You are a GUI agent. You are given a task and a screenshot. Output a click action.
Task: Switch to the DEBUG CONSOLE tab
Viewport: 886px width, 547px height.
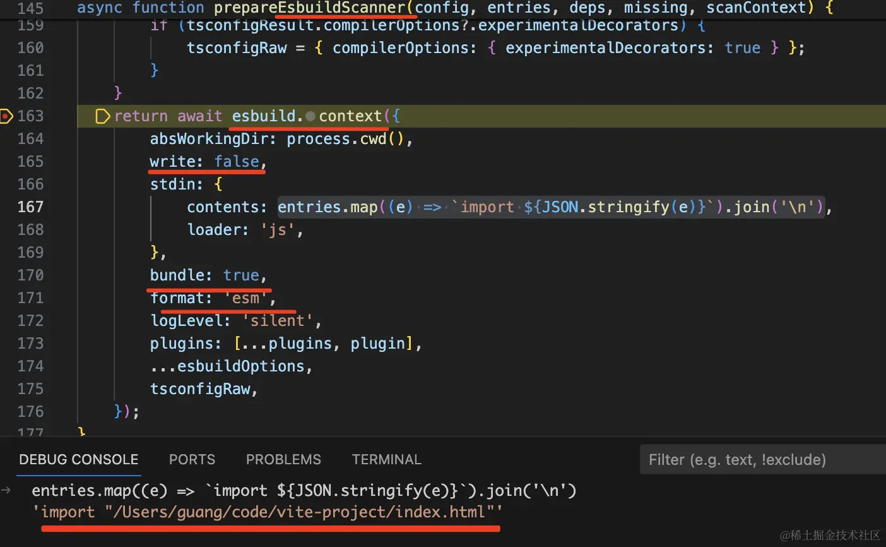tap(79, 460)
